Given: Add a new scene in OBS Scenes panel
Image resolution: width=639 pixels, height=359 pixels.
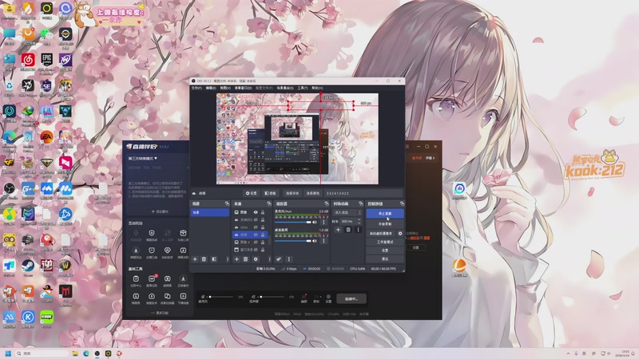Looking at the screenshot, I should click(195, 259).
